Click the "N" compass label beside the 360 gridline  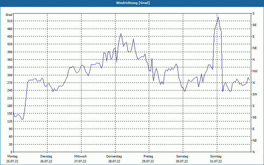pos(253,60)
